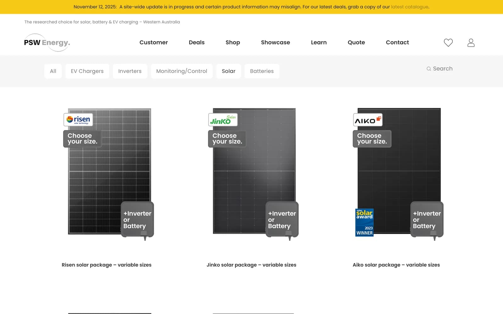Viewport: 503px width, 314px height.
Task: Click the Risen brand logo badge
Action: point(78,120)
